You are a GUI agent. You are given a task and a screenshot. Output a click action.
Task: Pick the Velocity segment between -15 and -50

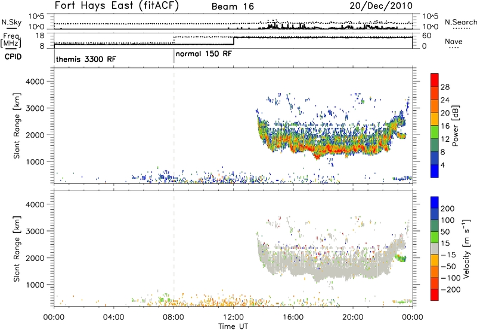[x=435, y=260]
